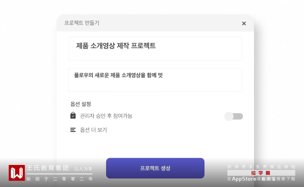304x187 pixels.
Task: Click the red W logo
Action: 17,173
